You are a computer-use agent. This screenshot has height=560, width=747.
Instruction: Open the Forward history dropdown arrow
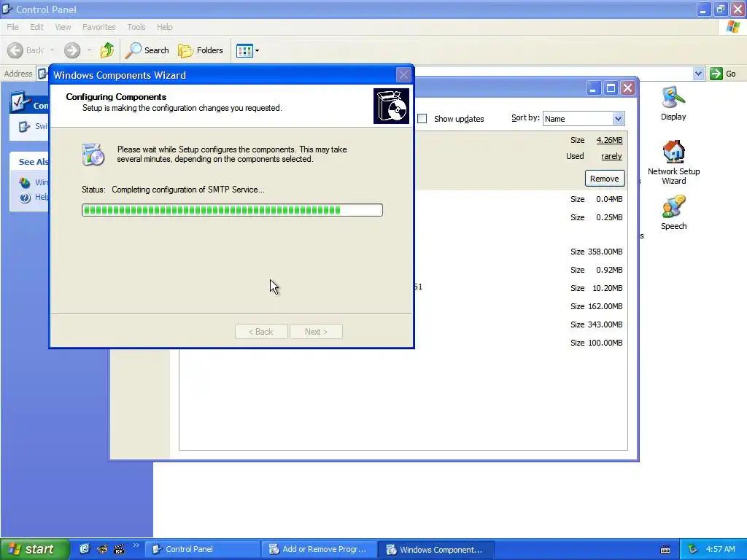pos(89,50)
